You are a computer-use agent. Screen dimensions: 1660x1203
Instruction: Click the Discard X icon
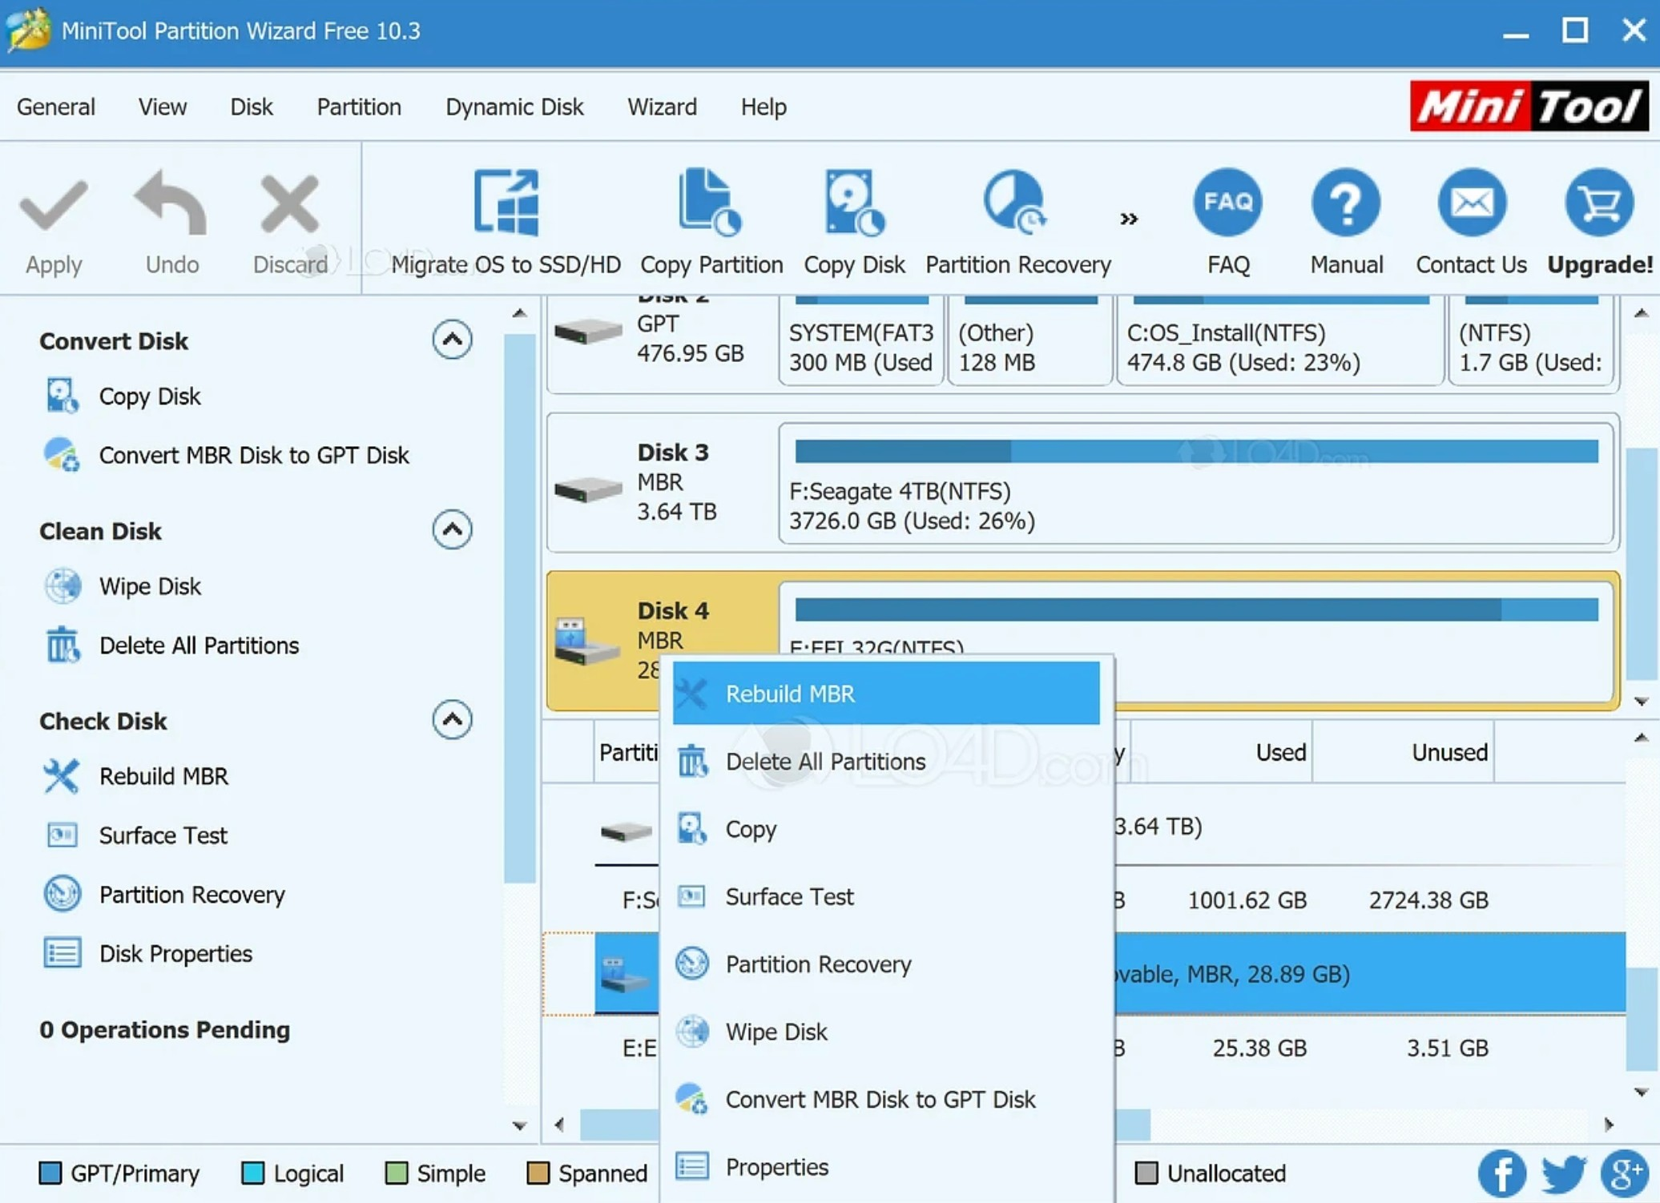click(x=289, y=203)
